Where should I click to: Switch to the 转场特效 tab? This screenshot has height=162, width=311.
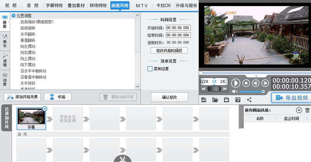click(98, 6)
